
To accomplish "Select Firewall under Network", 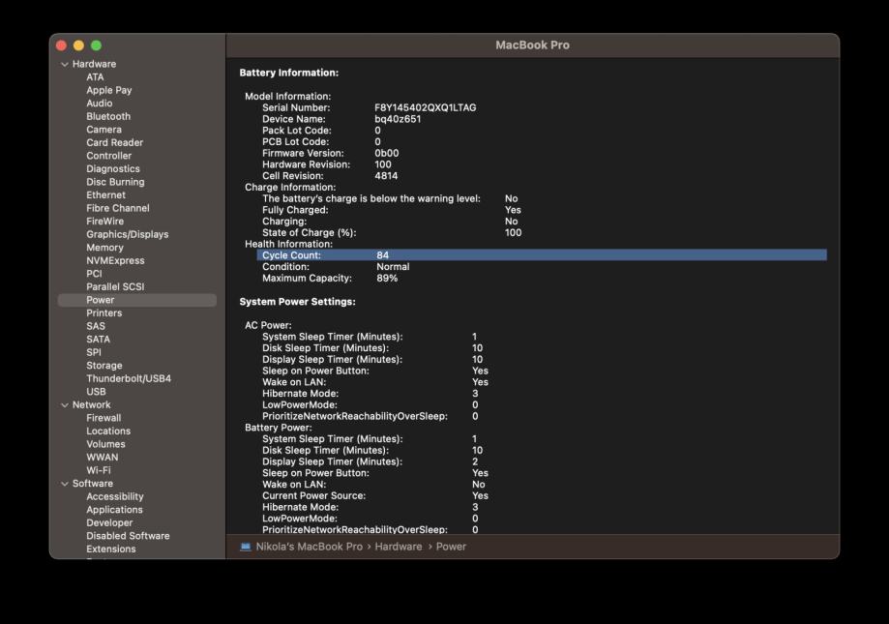I will (x=104, y=418).
